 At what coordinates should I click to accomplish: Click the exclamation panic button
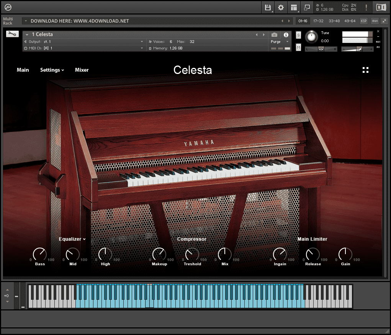tap(366, 7)
